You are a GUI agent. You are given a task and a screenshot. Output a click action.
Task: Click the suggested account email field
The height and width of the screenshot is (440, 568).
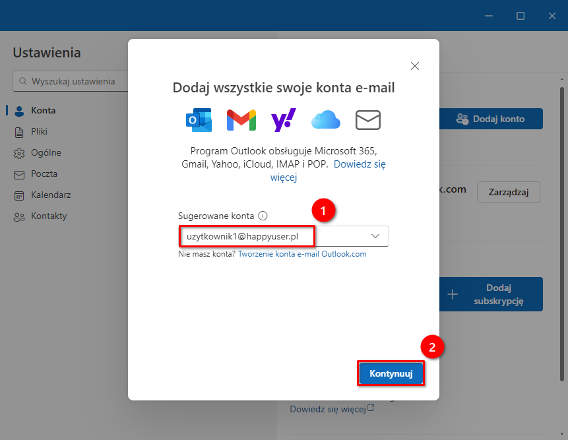tap(283, 236)
